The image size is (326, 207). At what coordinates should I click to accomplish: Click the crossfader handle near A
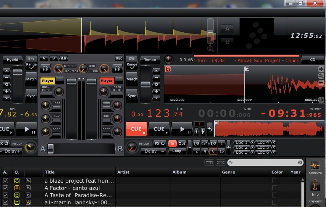click(51, 149)
